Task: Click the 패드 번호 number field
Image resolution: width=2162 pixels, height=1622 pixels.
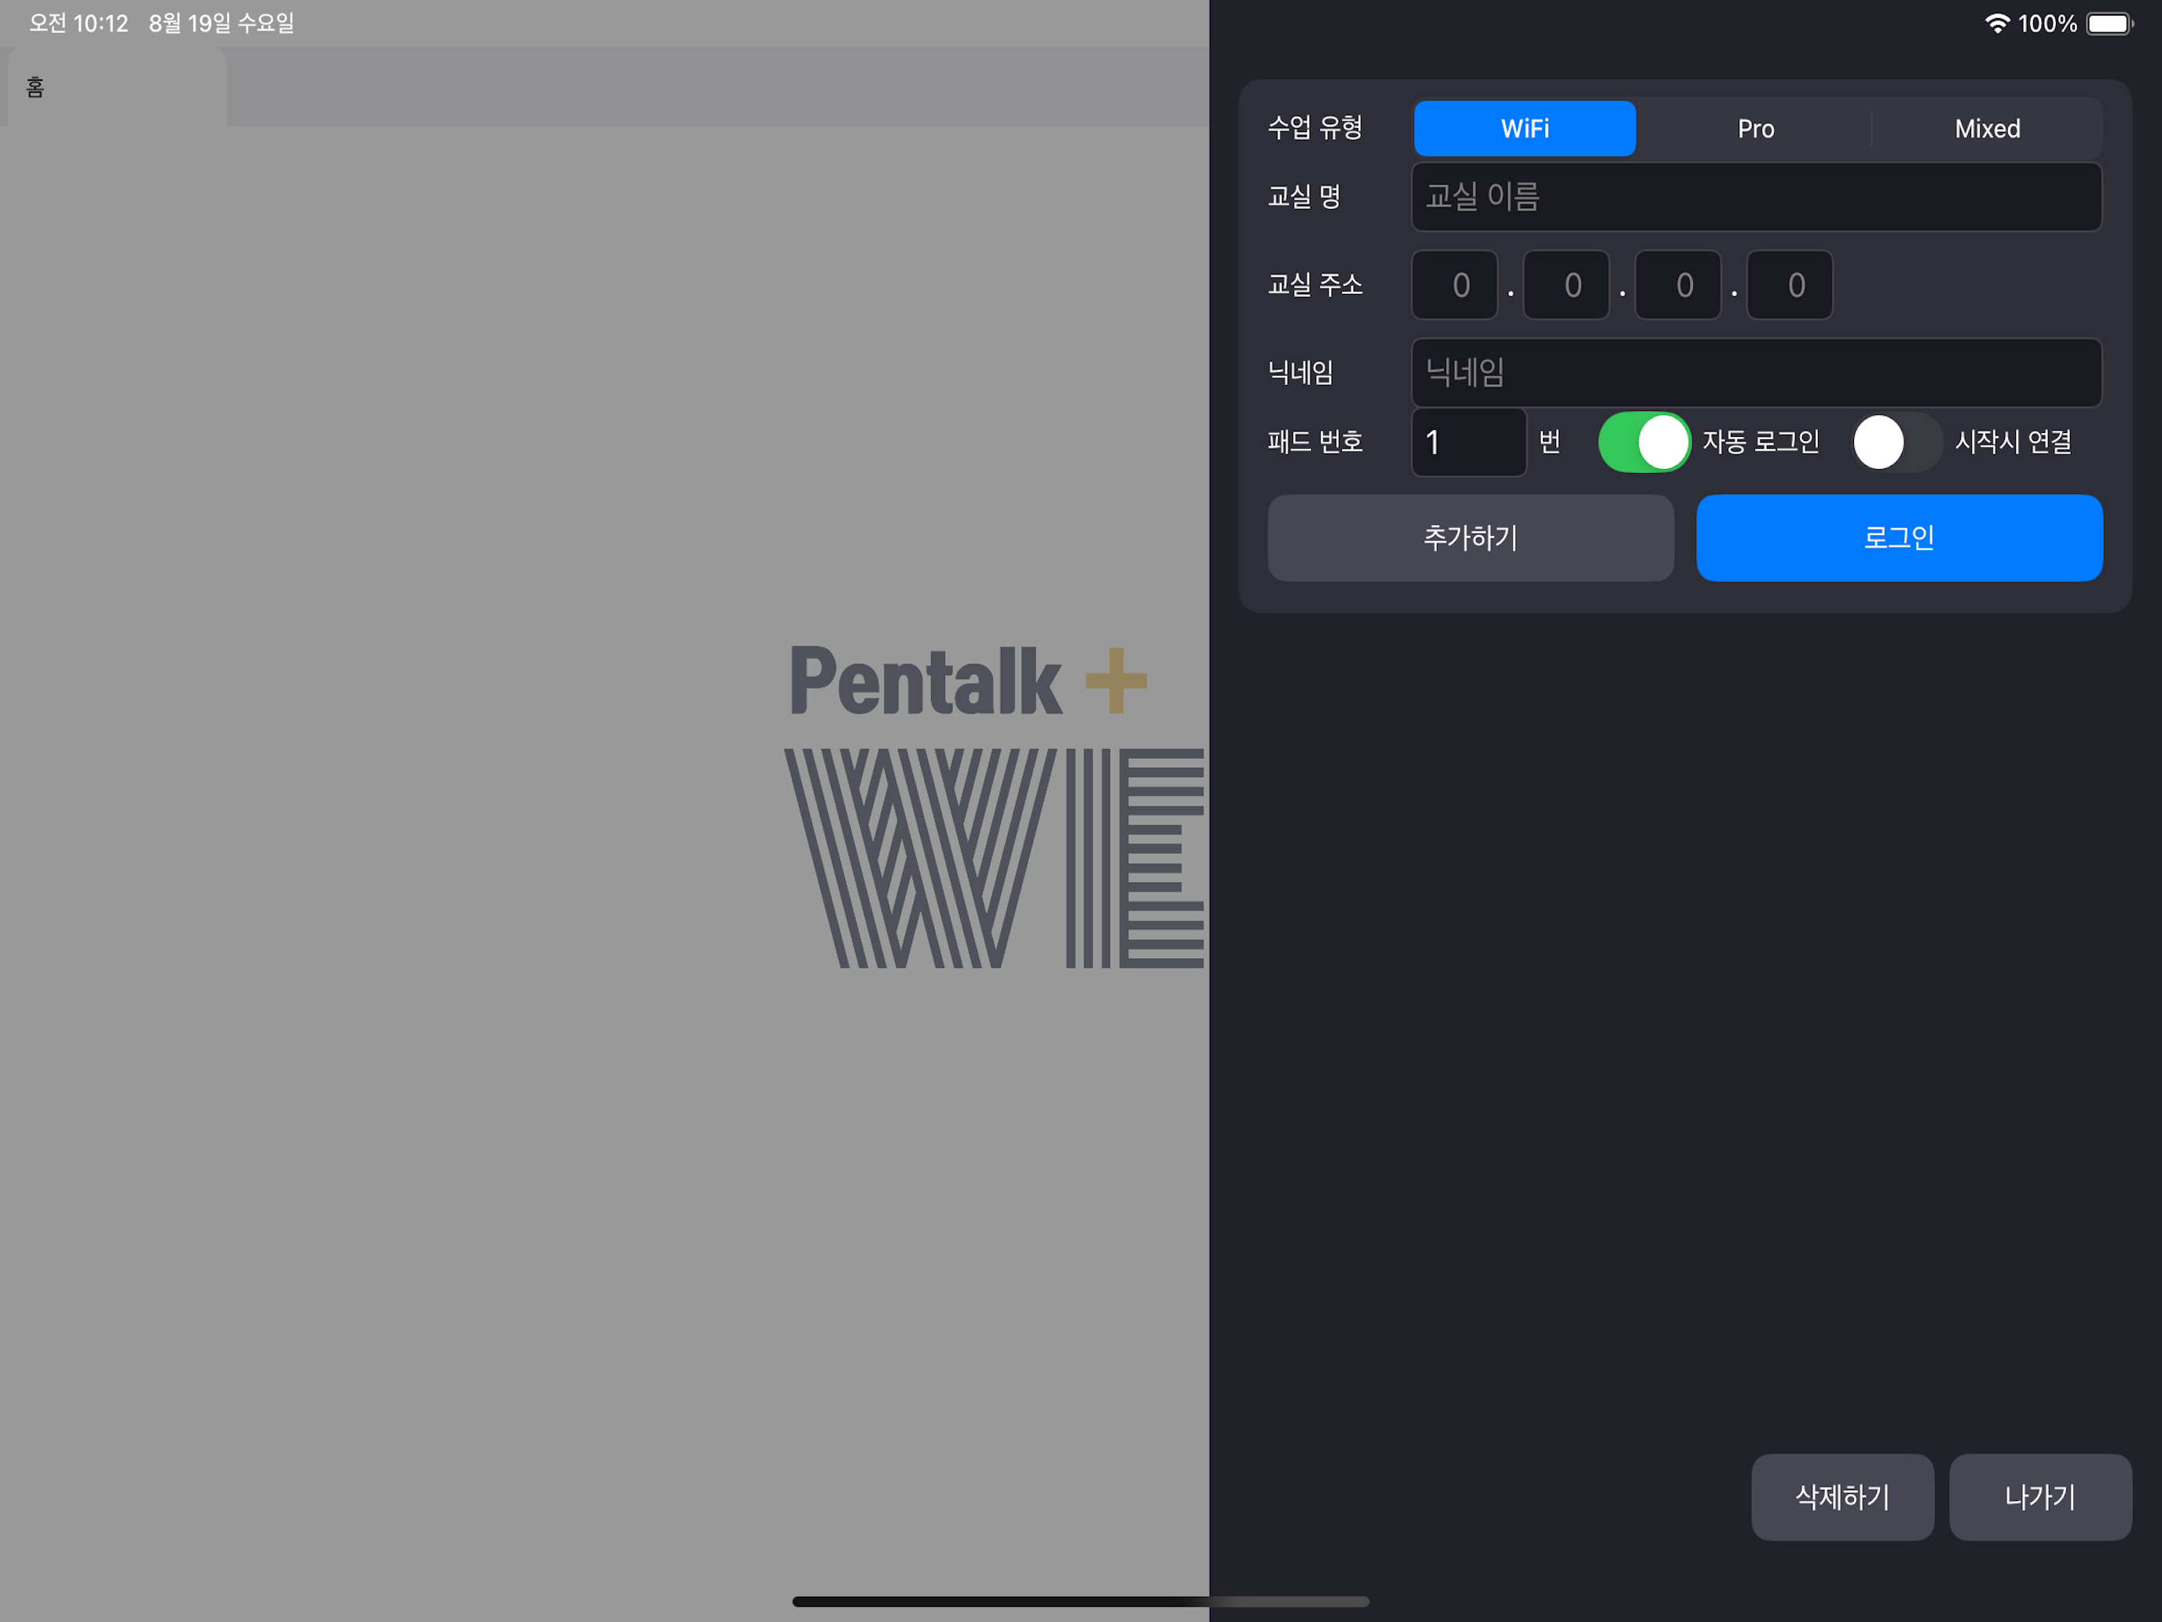Action: tap(1469, 442)
